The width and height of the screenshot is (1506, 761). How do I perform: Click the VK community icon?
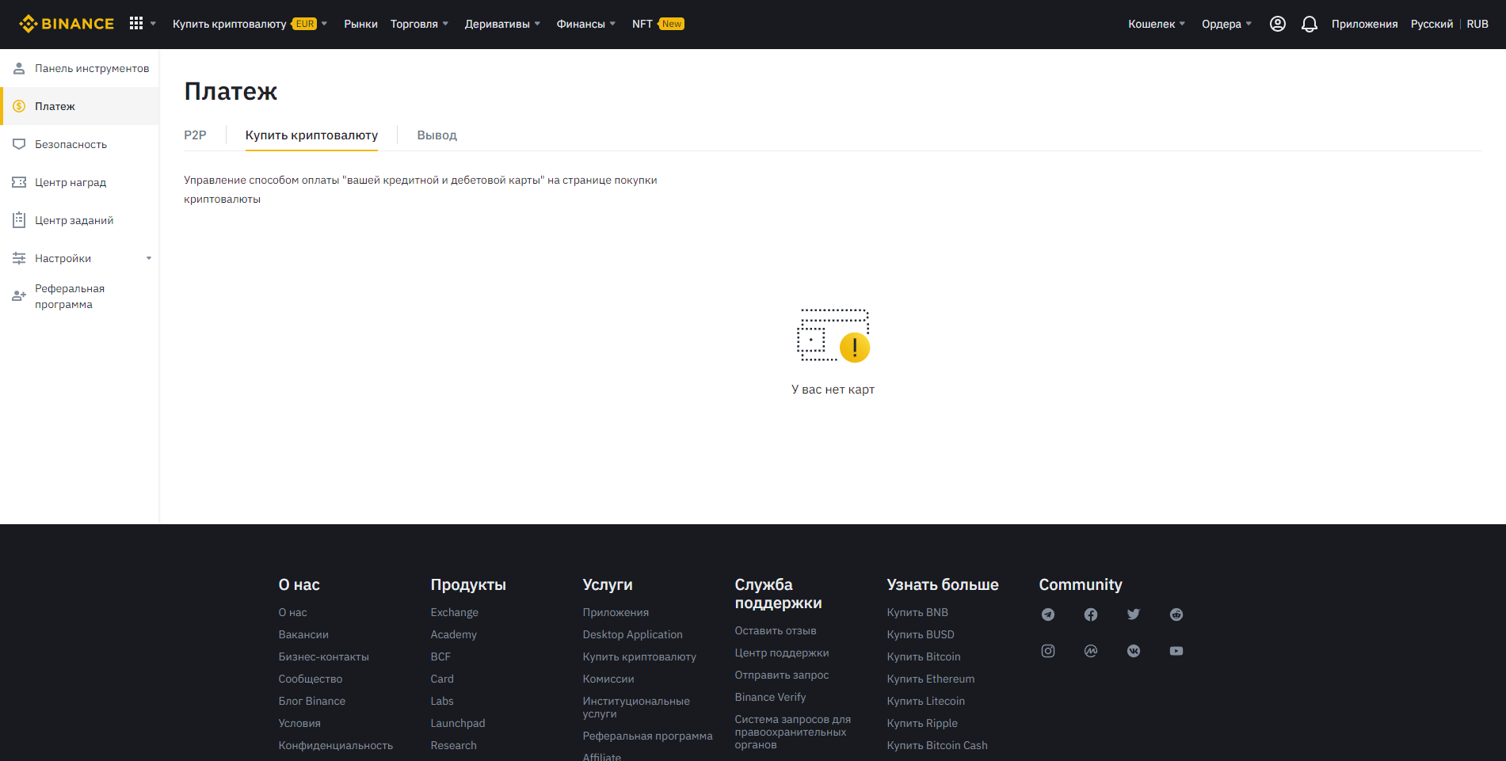tap(1134, 651)
